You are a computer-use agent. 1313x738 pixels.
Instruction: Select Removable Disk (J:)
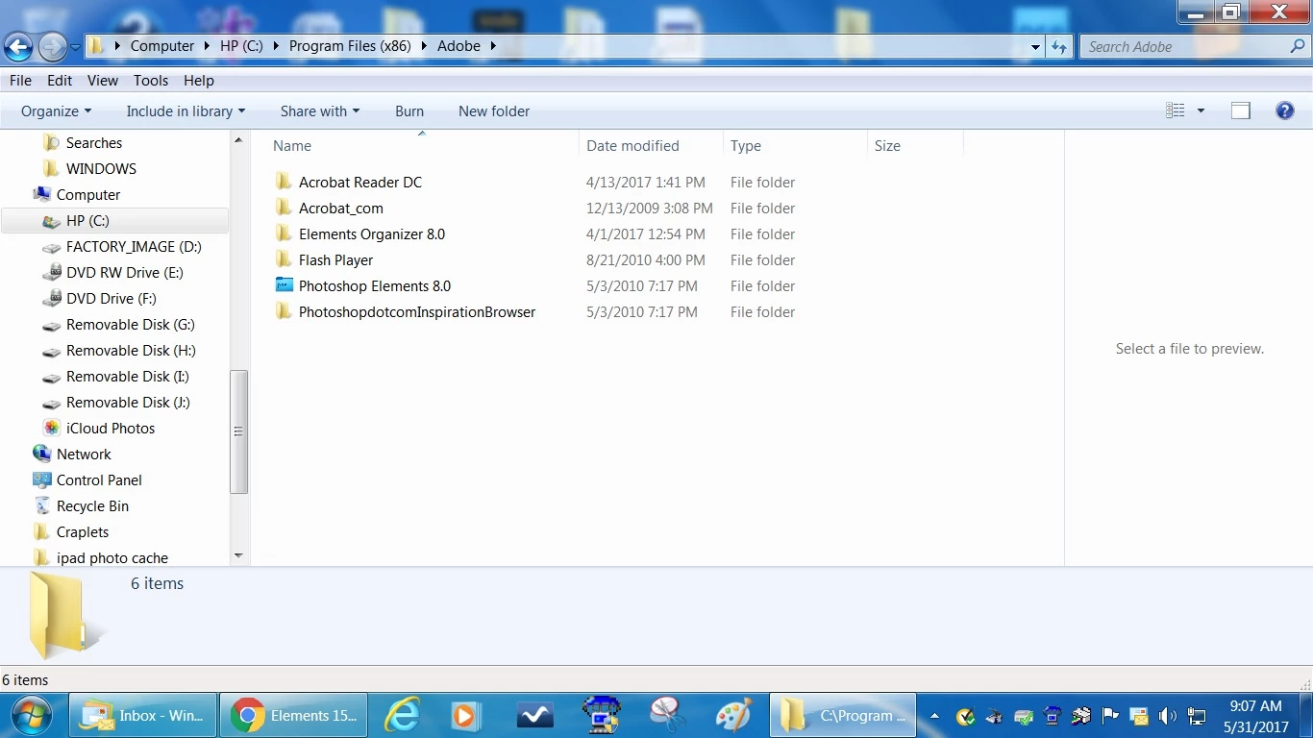[128, 403]
